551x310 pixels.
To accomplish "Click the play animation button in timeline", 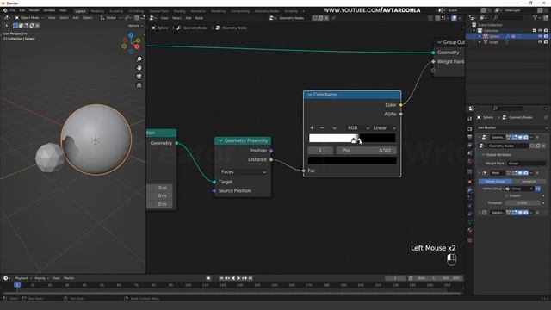I will (x=238, y=278).
